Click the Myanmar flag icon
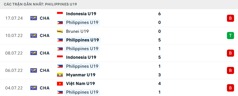 click(60, 75)
